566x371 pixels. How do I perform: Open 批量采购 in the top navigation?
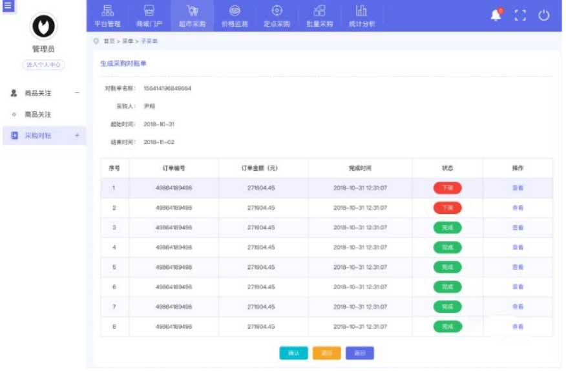pos(319,16)
